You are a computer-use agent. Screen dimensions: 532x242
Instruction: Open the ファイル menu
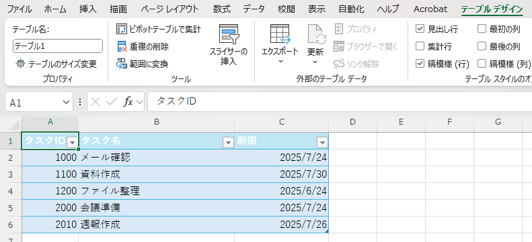[x=20, y=9]
